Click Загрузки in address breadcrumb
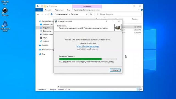Image resolution: width=176 pixels, height=99 pixels. tap(74, 14)
